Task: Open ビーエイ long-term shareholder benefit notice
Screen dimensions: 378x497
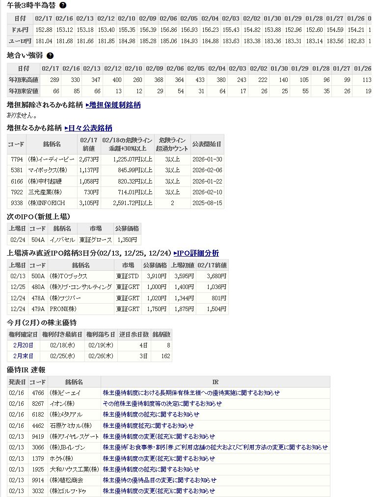Action: pyautogui.click(x=191, y=393)
